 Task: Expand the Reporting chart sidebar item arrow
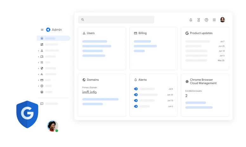click(38, 74)
